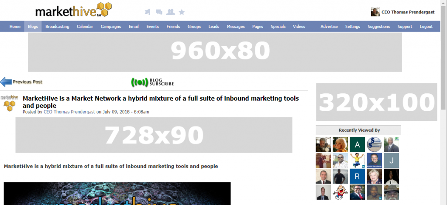Click the 320x100 sidebar ad placeholder
Image resolution: width=447 pixels, height=205 pixels.
[x=376, y=102]
